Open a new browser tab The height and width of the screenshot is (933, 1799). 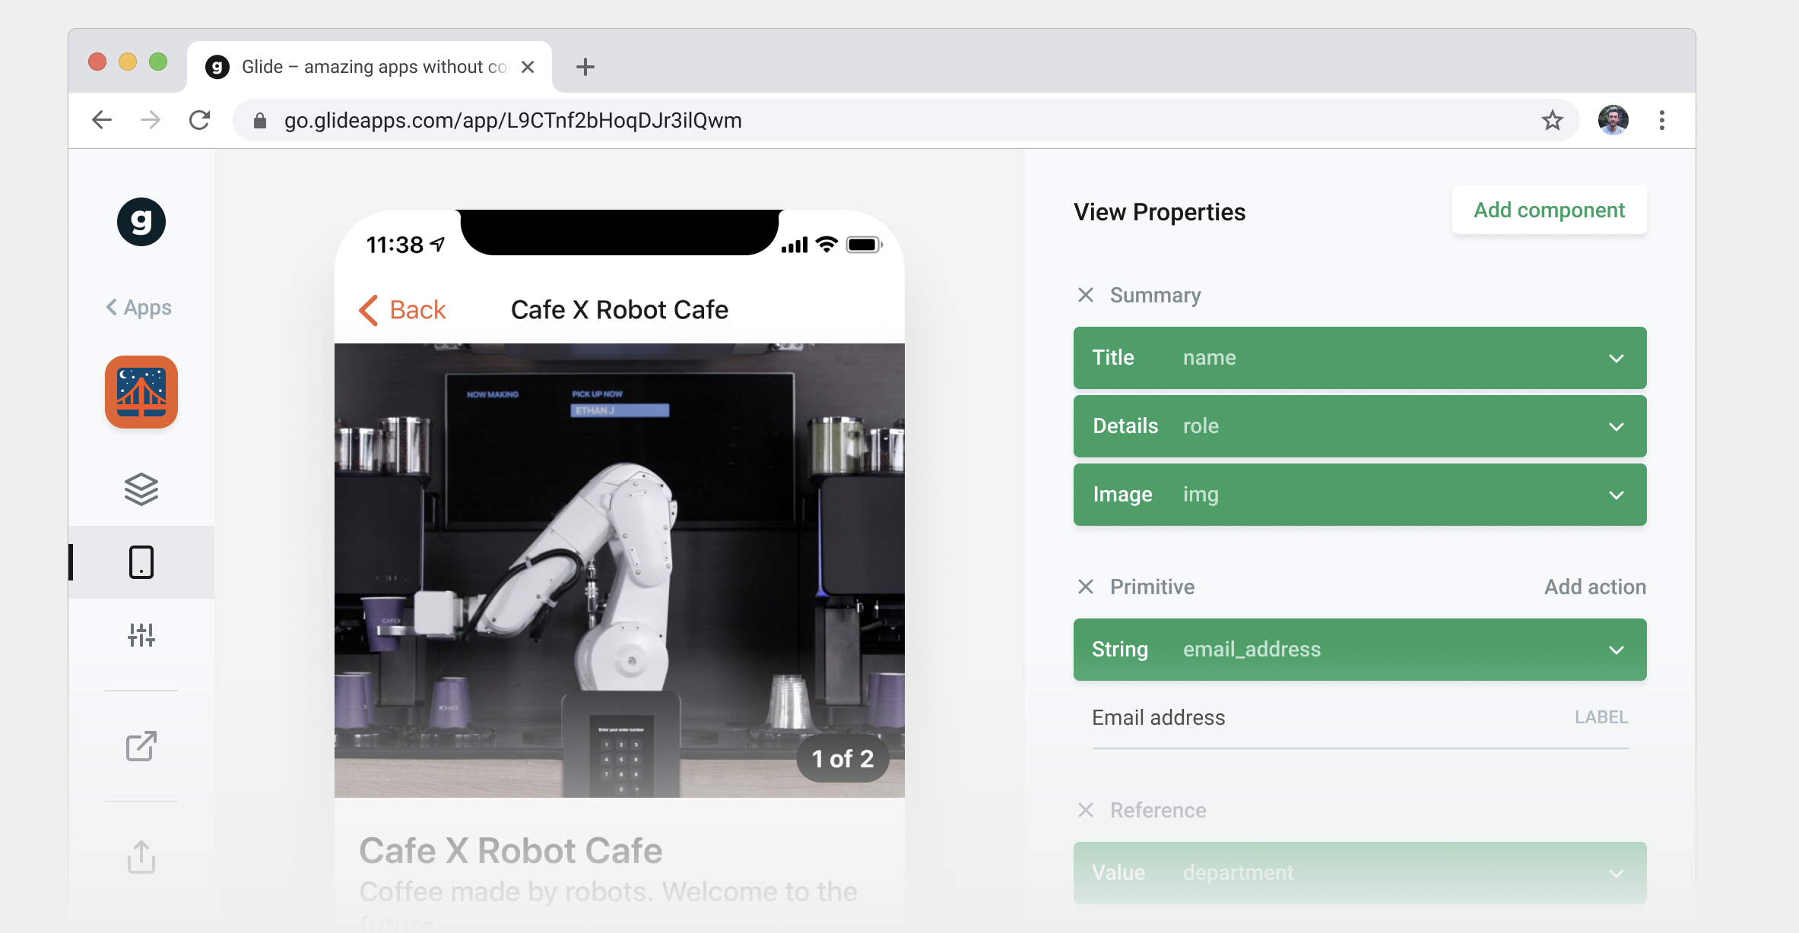585,67
